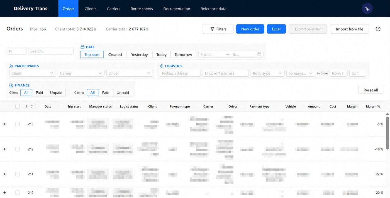390x198 pixels.
Task: Select Client finance filter Unpaid
Action: point(56,92)
